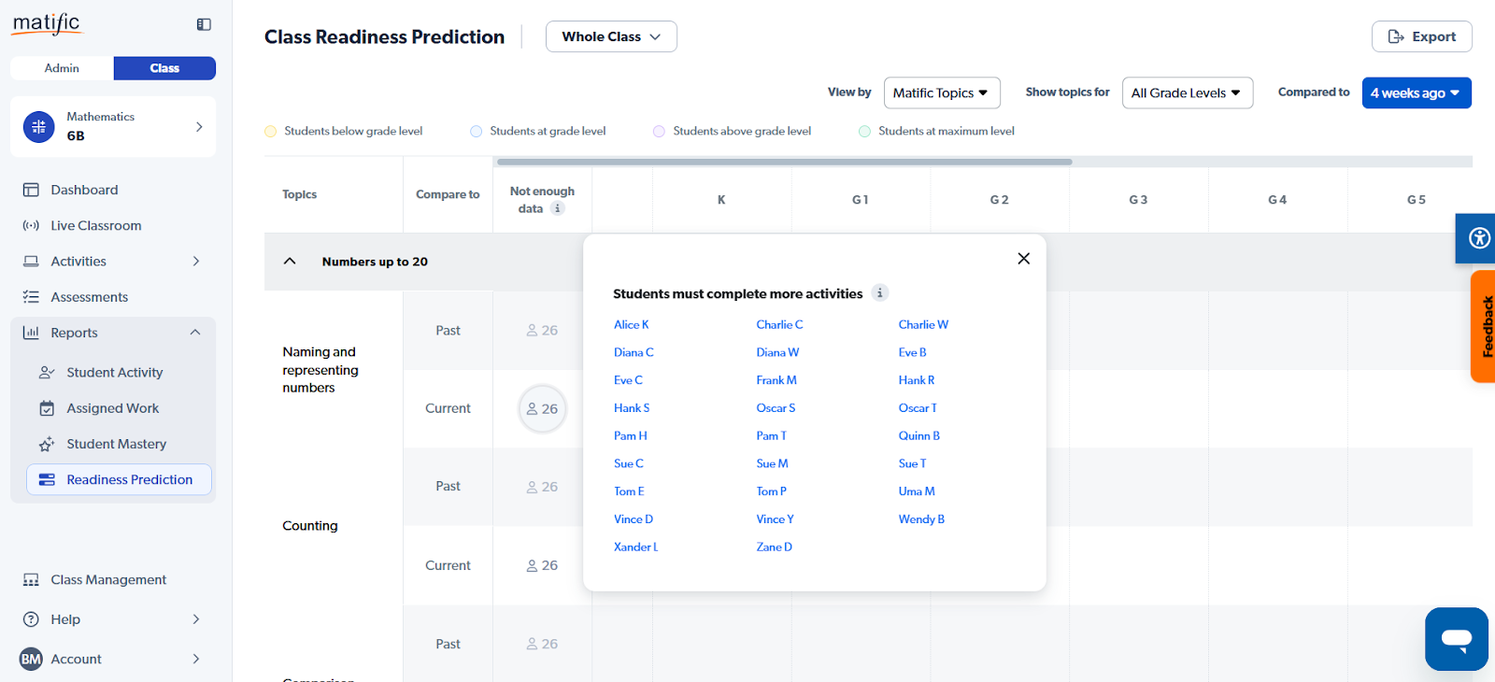This screenshot has width=1495, height=682.
Task: Switch to Class view toggle
Action: [164, 68]
